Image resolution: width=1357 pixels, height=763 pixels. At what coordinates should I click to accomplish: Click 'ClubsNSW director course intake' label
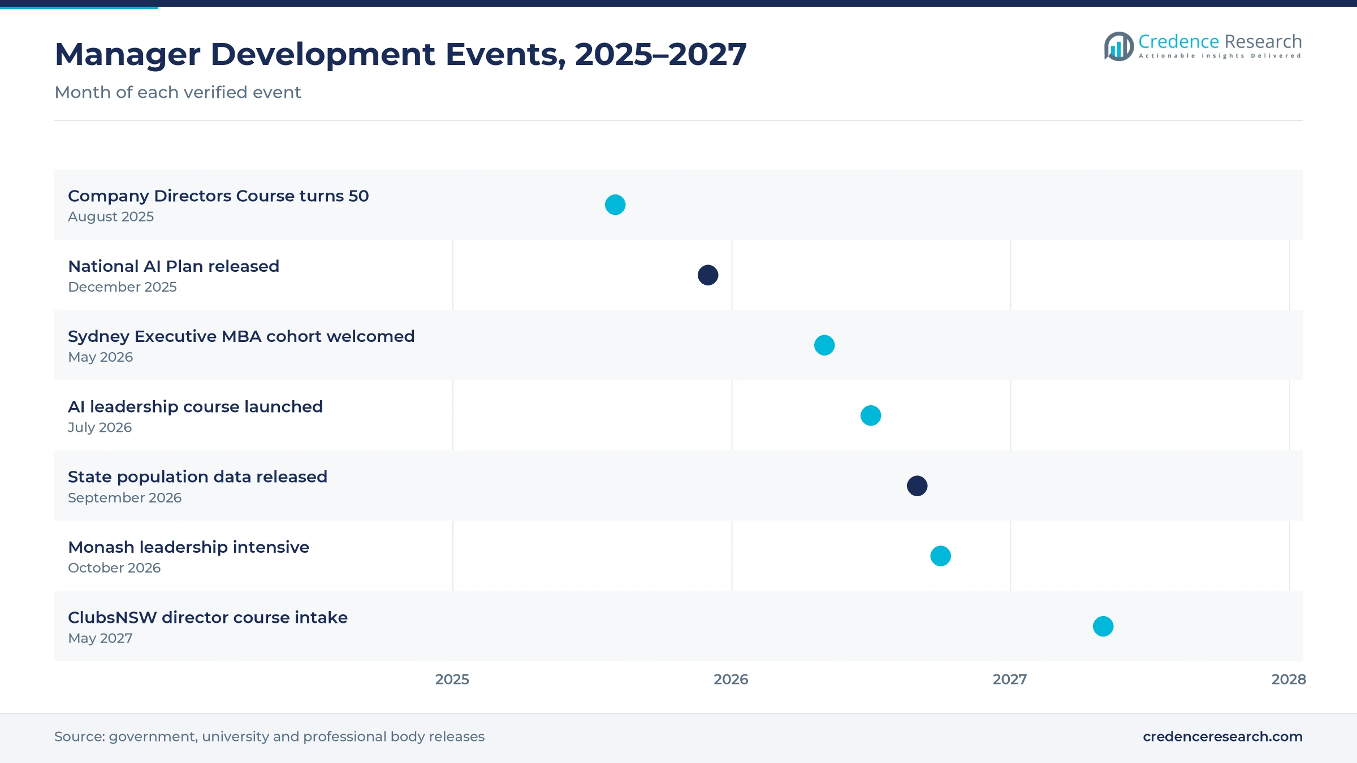(x=208, y=617)
